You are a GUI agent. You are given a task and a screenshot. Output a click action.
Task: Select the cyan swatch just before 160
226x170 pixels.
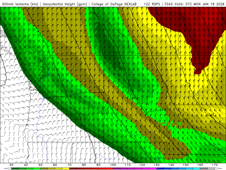point(196,169)
